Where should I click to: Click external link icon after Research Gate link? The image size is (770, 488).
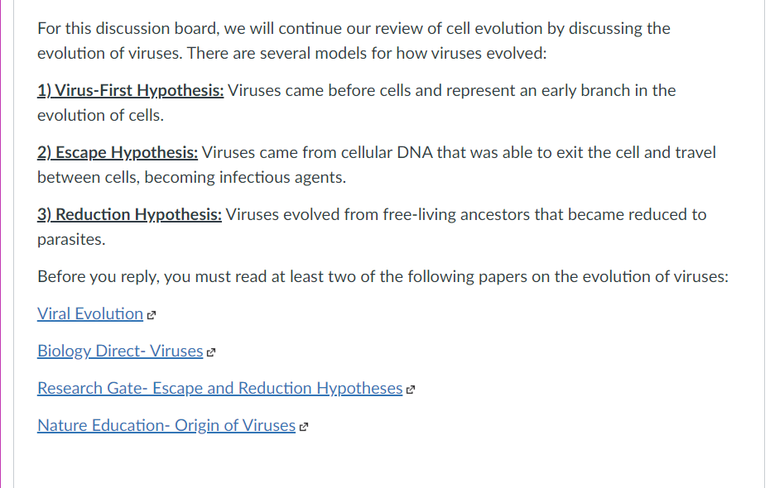411,389
